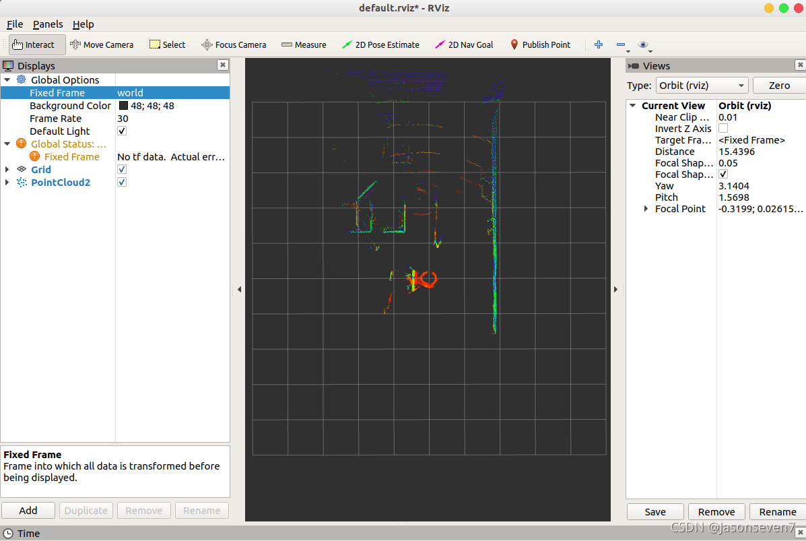
Task: Click the Views panel Remove button
Action: (x=716, y=511)
